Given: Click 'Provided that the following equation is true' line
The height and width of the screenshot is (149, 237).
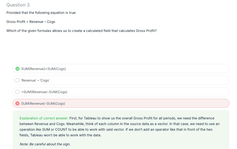Looking at the screenshot, I should 41,13.
